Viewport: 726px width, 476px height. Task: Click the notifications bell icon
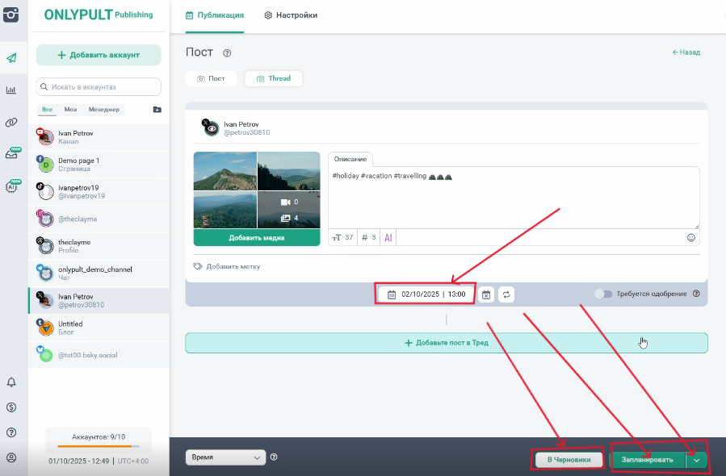11,382
